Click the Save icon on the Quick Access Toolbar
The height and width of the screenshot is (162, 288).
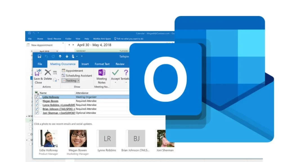[x=39, y=57]
